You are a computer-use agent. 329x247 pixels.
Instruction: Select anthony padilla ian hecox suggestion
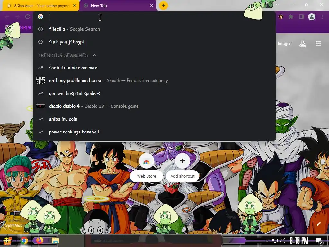[x=154, y=80]
